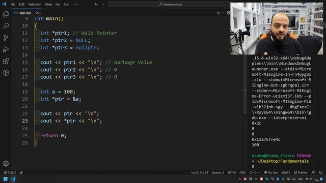Open the Run menu

point(66,4)
